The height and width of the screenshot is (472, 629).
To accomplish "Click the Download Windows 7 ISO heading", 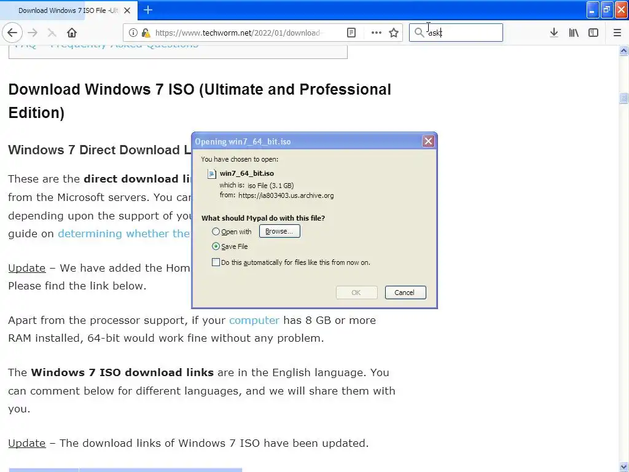I will (x=200, y=101).
